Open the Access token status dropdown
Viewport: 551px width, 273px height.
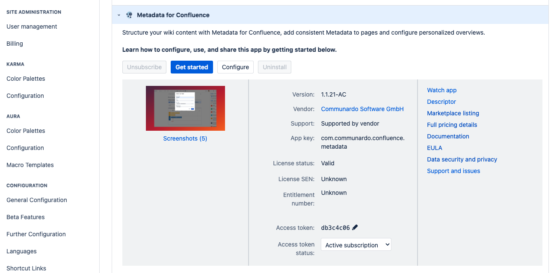pyautogui.click(x=356, y=245)
